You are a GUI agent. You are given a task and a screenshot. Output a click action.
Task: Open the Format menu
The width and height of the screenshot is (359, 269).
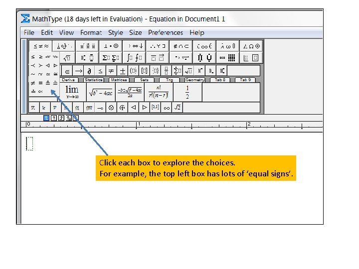[91, 33]
